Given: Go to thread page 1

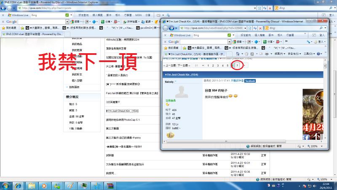Looking at the screenshot, I should coord(208,65).
